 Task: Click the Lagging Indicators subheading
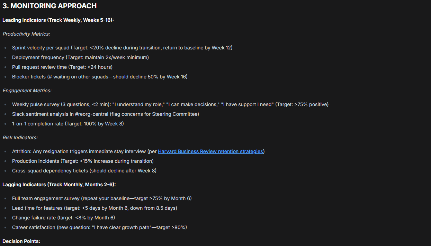[x=59, y=184]
